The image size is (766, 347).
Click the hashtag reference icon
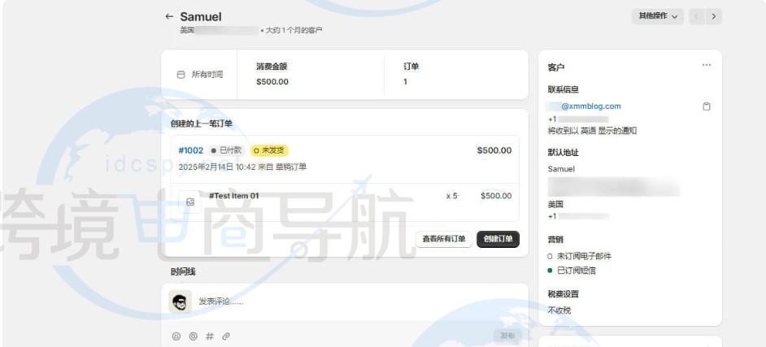(210, 336)
